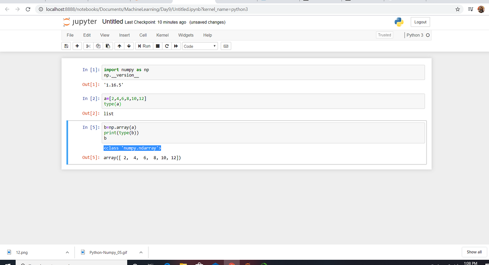
Task: Open the command palette
Action: click(226, 46)
